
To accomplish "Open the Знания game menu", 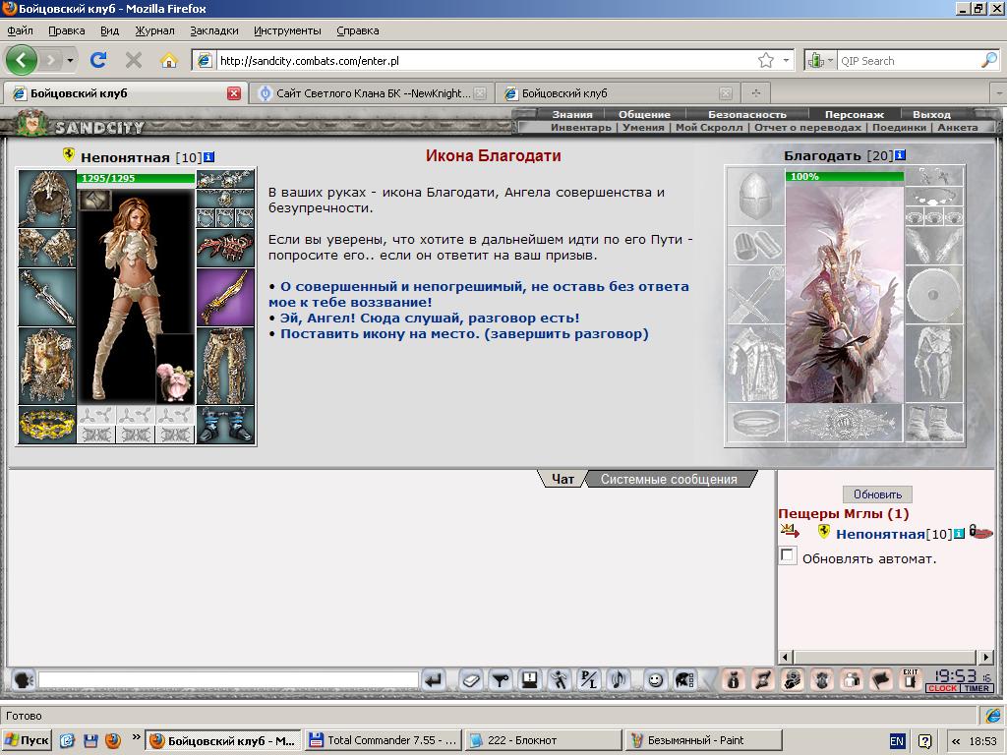I will (x=572, y=114).
